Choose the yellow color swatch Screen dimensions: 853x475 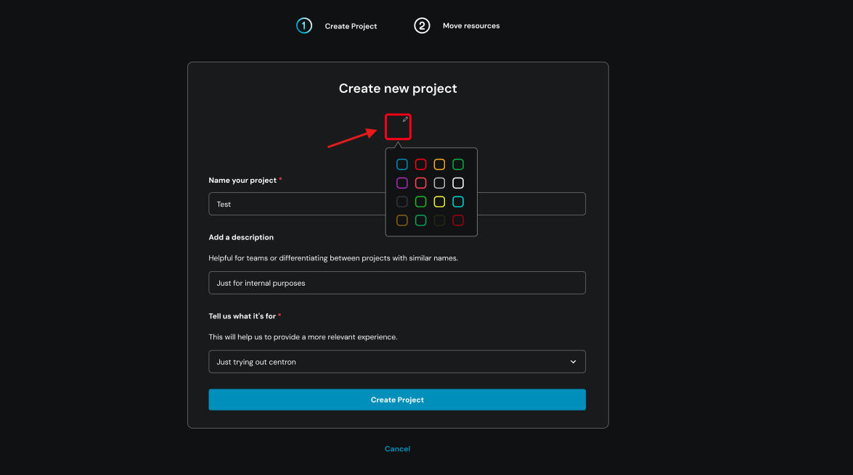439,202
